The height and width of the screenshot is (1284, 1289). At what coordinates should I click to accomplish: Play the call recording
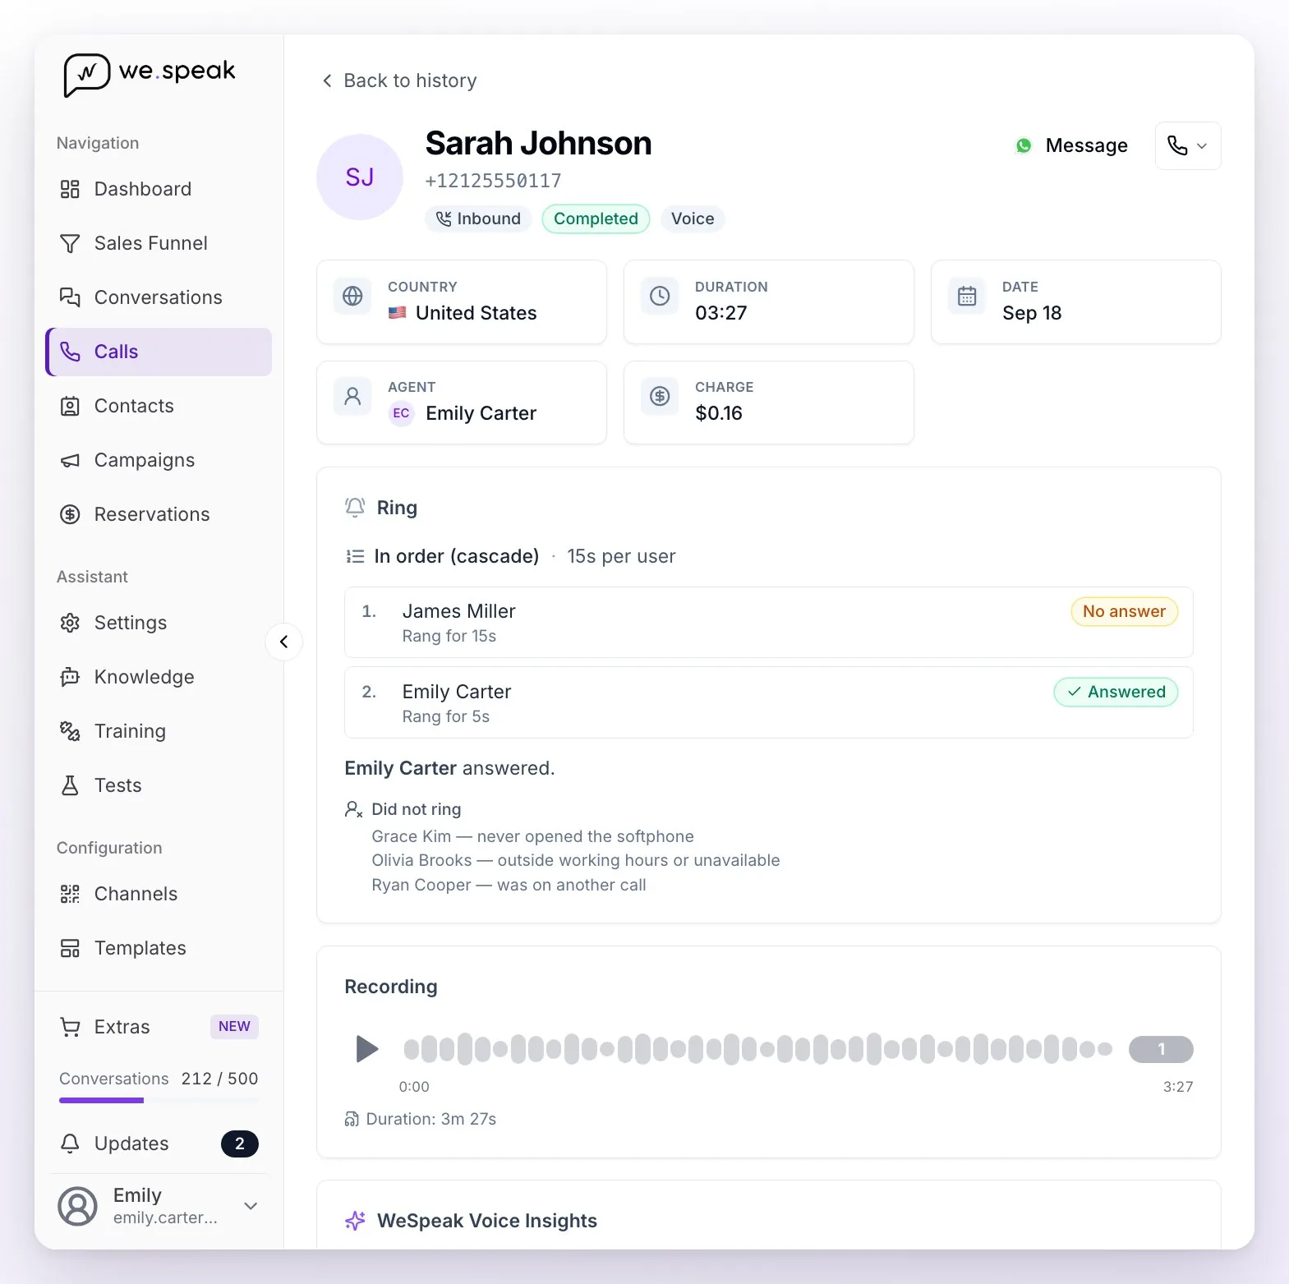pyautogui.click(x=366, y=1049)
